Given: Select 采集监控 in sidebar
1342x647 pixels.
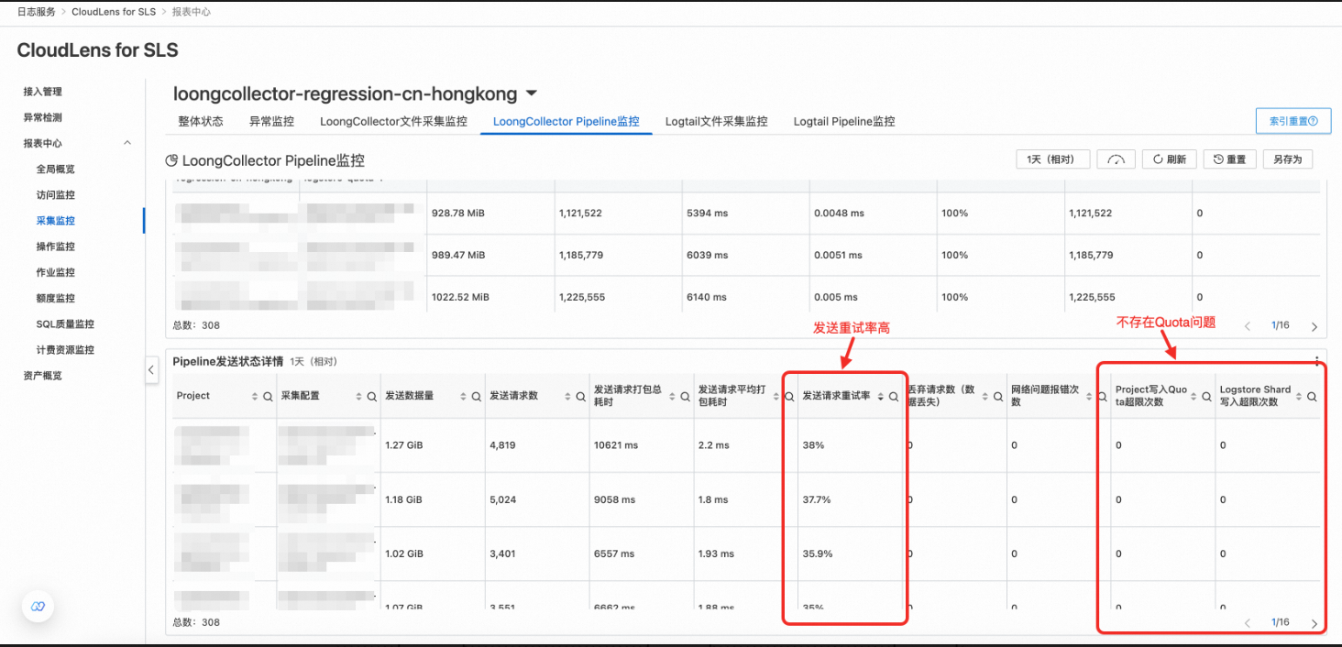Looking at the screenshot, I should pyautogui.click(x=56, y=220).
